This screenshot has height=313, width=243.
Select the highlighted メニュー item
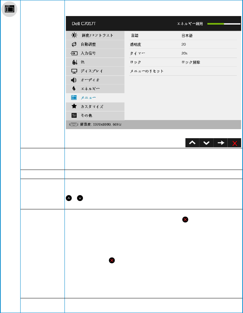tap(95, 98)
